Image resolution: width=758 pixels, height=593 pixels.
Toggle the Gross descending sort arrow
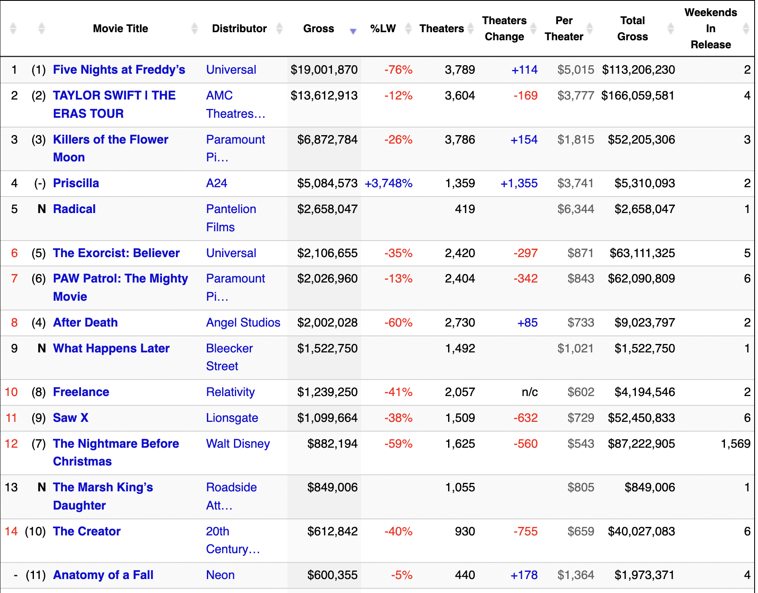pyautogui.click(x=353, y=31)
